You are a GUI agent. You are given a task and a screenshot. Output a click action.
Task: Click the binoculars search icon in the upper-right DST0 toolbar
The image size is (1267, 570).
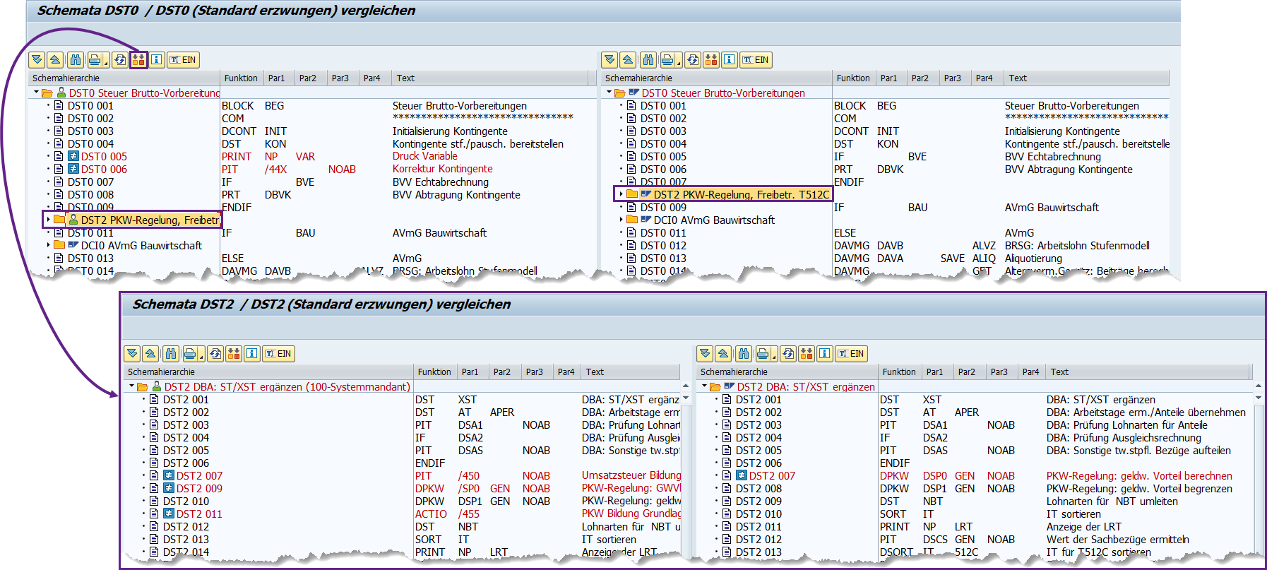648,60
